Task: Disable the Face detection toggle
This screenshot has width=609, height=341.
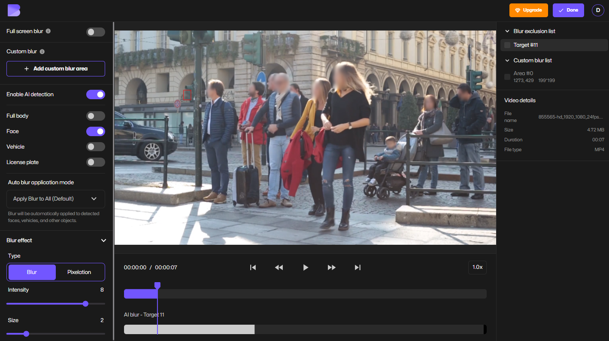Action: click(x=95, y=131)
